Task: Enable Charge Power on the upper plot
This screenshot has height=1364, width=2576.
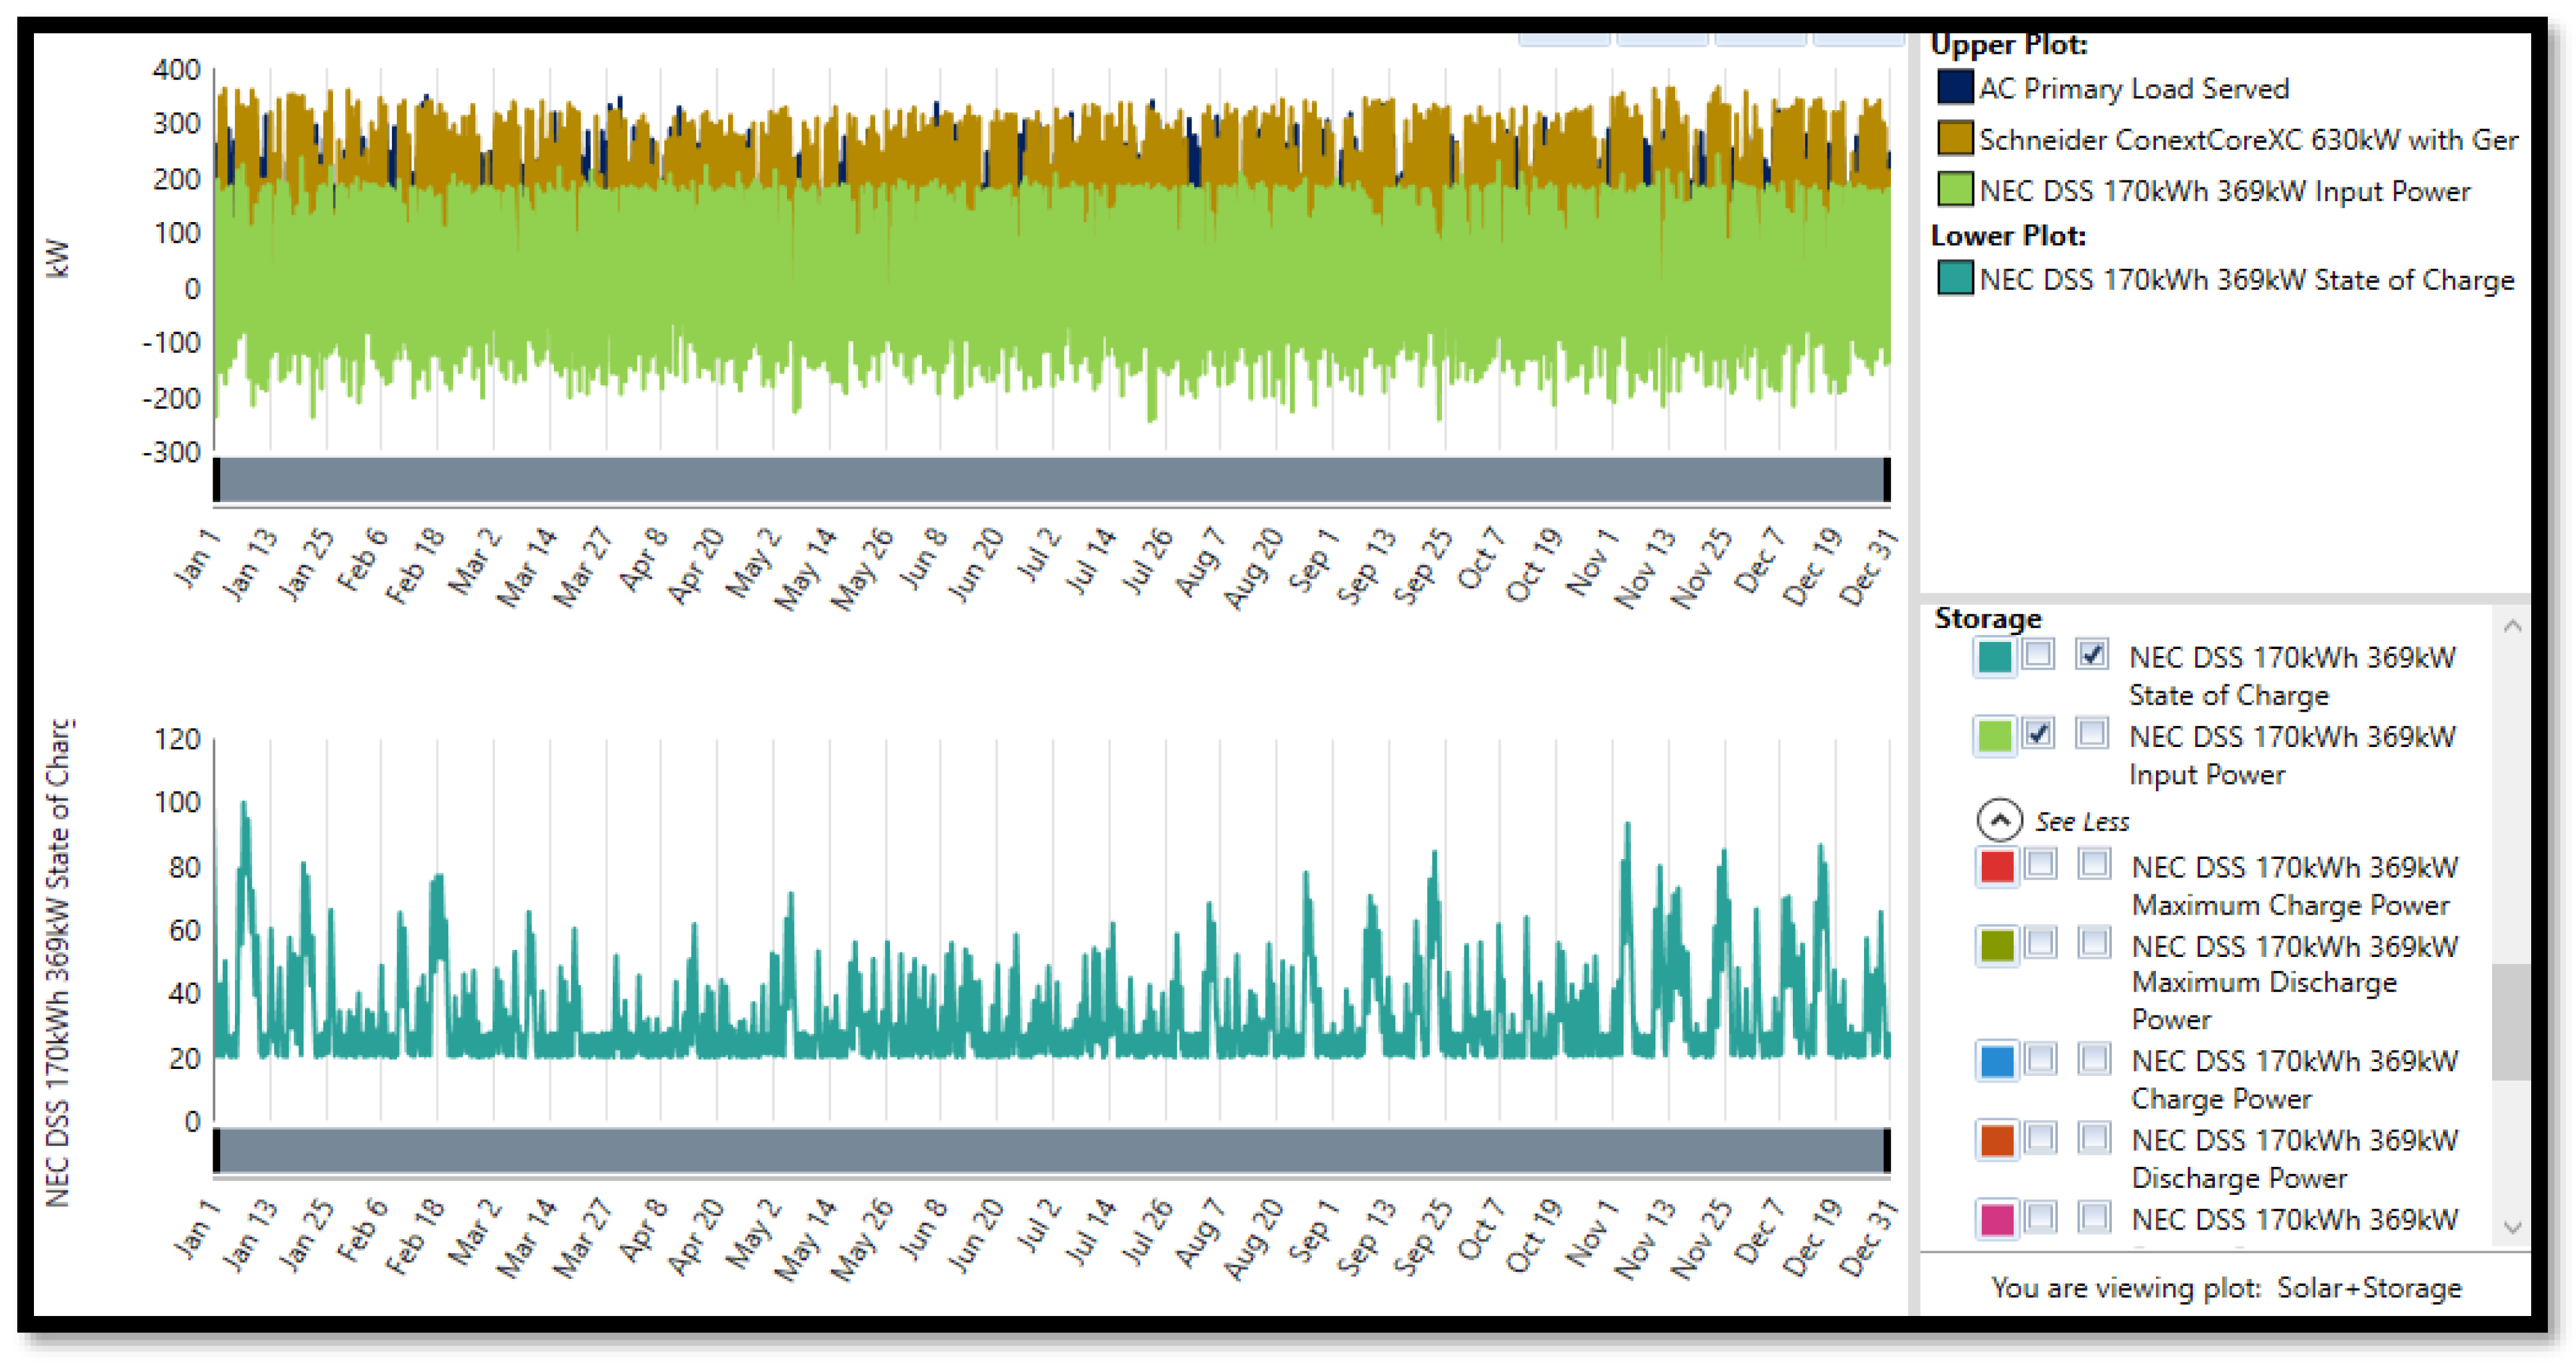Action: (x=2040, y=1058)
